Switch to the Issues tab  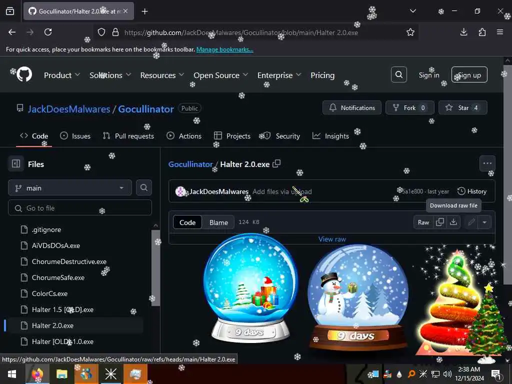(x=75, y=136)
